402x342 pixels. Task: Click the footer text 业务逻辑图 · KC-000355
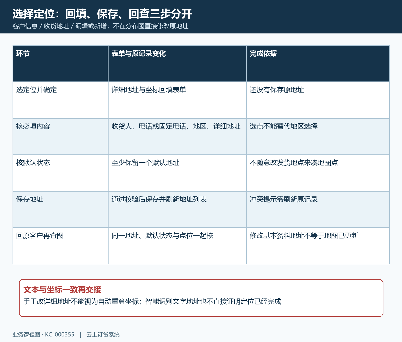point(43,335)
